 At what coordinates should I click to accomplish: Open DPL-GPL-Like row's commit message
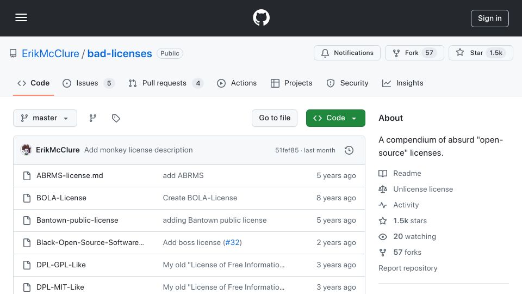(223, 265)
